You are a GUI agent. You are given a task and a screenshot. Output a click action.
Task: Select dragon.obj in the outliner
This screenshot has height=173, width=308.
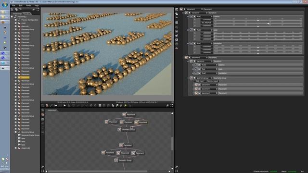coord(26,148)
